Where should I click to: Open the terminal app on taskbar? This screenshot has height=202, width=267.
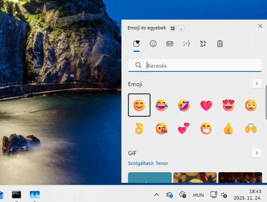coord(17,194)
